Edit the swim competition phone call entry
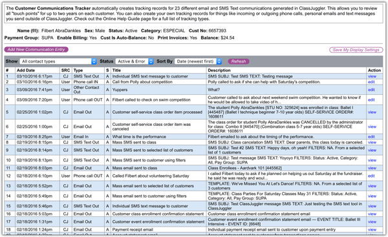 [371, 100]
